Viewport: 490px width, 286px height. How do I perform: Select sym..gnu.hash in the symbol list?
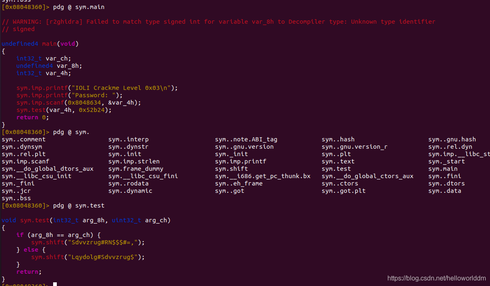coord(452,139)
